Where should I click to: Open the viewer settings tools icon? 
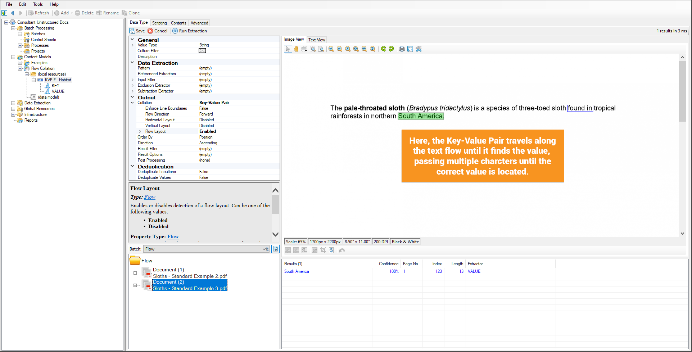coord(419,49)
